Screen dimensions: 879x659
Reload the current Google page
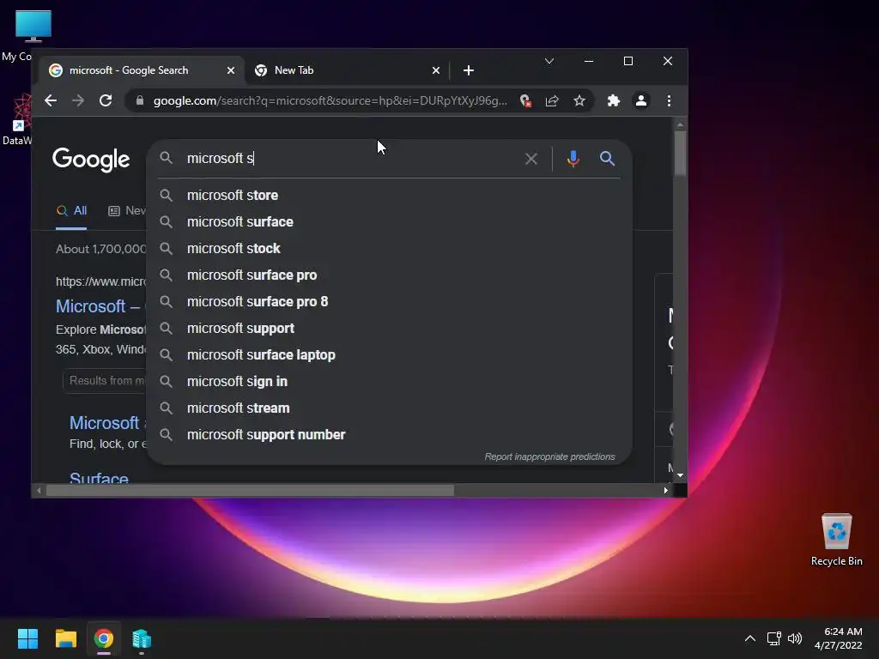[x=106, y=101]
